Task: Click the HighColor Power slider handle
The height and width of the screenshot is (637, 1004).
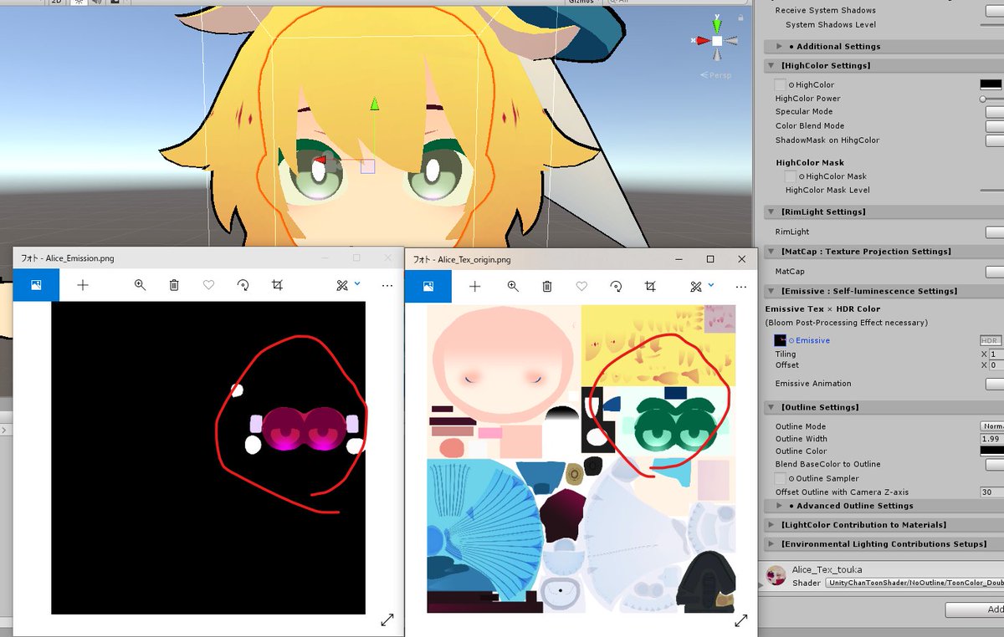Action: [983, 99]
